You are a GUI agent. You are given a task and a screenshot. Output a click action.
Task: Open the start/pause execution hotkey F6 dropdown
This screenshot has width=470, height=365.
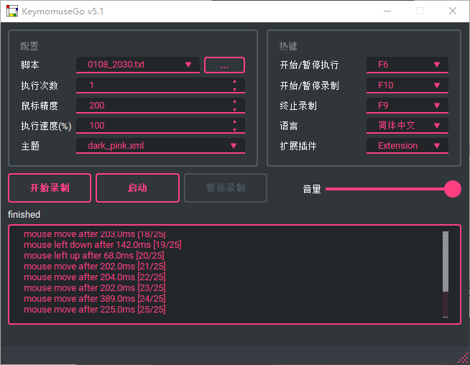point(407,65)
